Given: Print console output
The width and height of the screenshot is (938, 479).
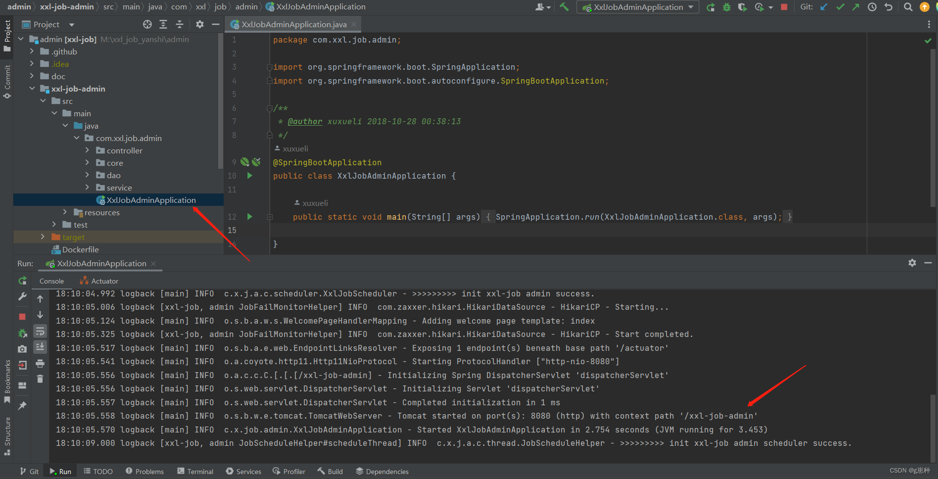Looking at the screenshot, I should pyautogui.click(x=40, y=364).
